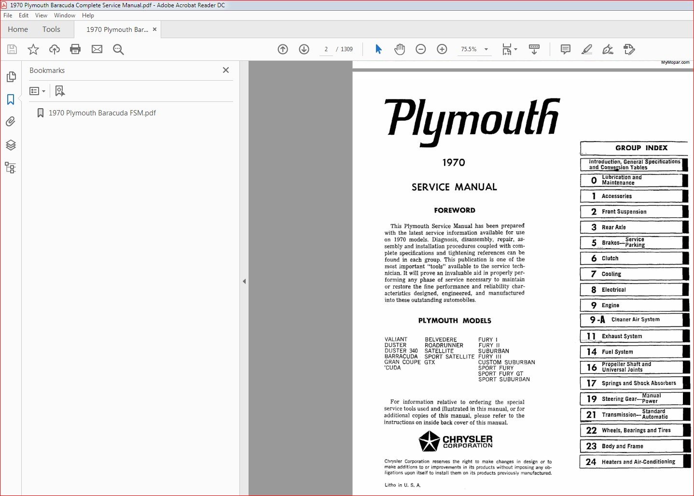Image resolution: width=694 pixels, height=496 pixels.
Task: Click the Fuel System index entry
Action: (634, 352)
